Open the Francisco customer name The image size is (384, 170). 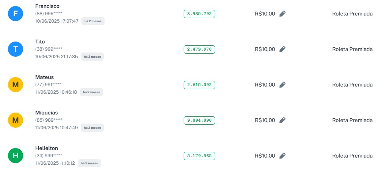tap(47, 6)
